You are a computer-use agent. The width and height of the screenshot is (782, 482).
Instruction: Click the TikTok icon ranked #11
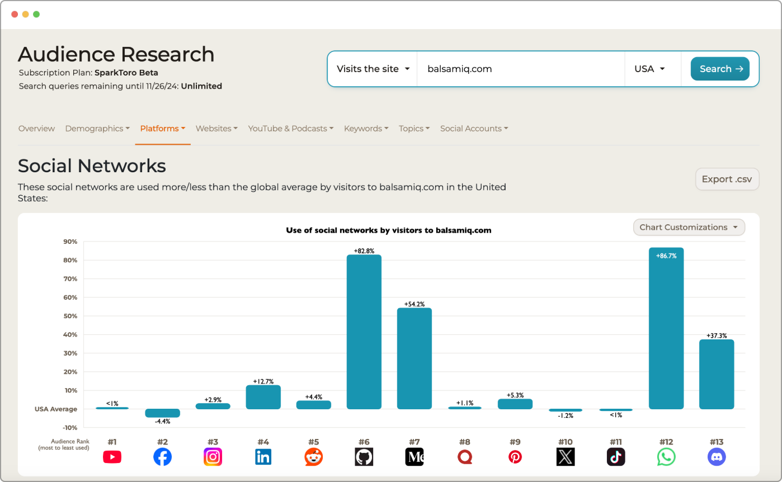[615, 457]
